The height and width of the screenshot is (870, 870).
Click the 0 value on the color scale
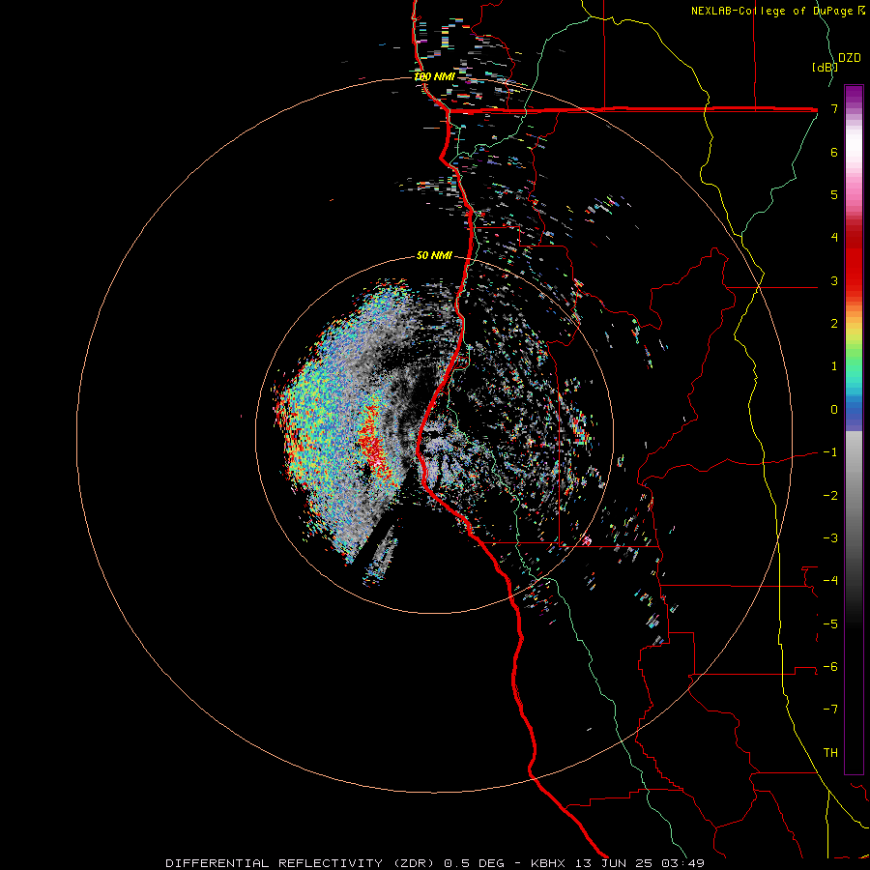[x=834, y=410]
